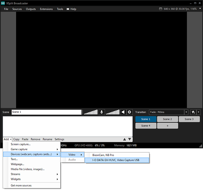Click Remove in source toolbar
203x190 pixels.
tap(35, 139)
